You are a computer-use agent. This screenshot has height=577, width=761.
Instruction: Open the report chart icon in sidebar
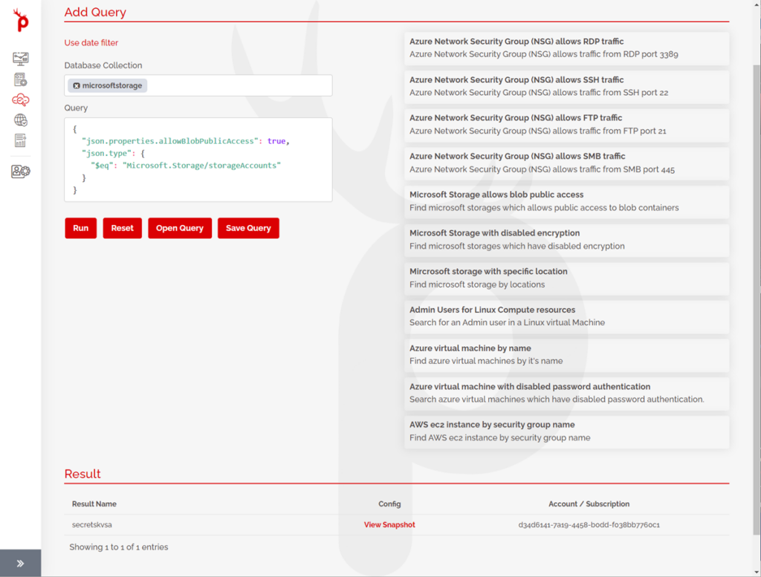tap(21, 140)
